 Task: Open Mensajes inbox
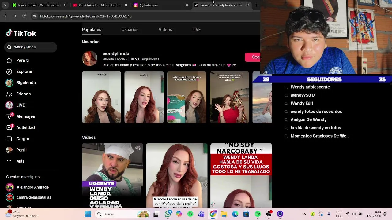21,116
